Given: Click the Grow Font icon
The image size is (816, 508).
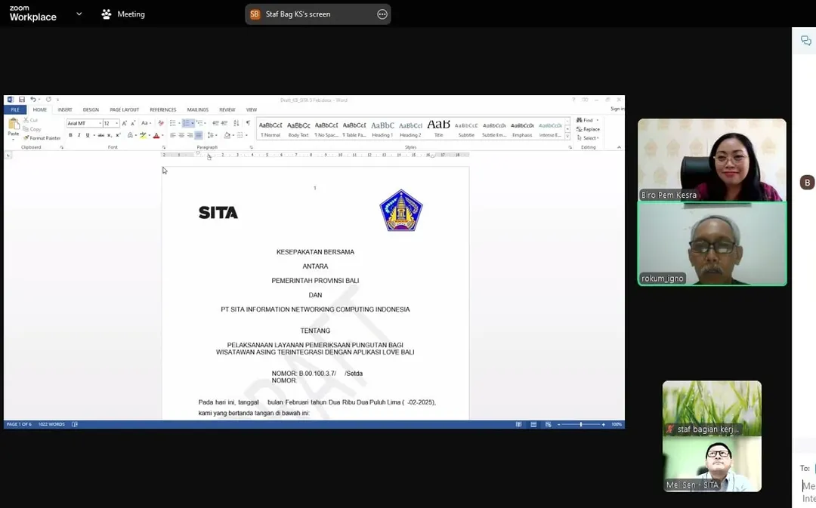Looking at the screenshot, I should coord(125,123).
